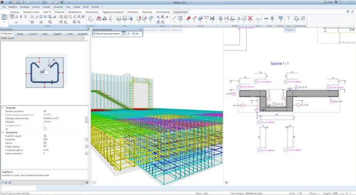356x195 pixels.
Task: Switch to the Modellazione ribbon tab
Action: point(75,12)
